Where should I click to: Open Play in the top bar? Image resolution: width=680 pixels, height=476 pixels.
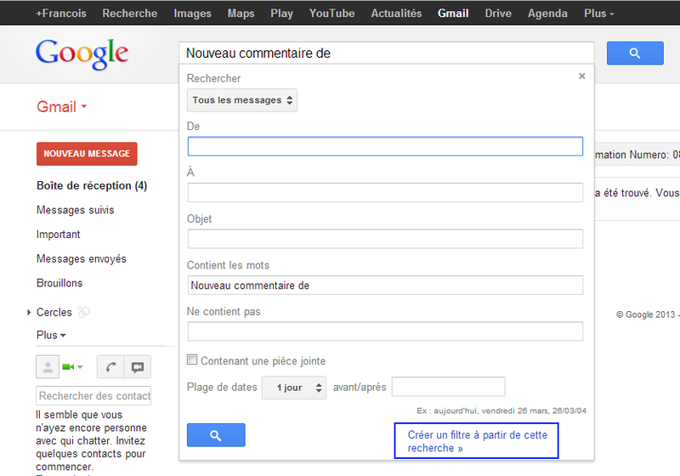point(282,14)
